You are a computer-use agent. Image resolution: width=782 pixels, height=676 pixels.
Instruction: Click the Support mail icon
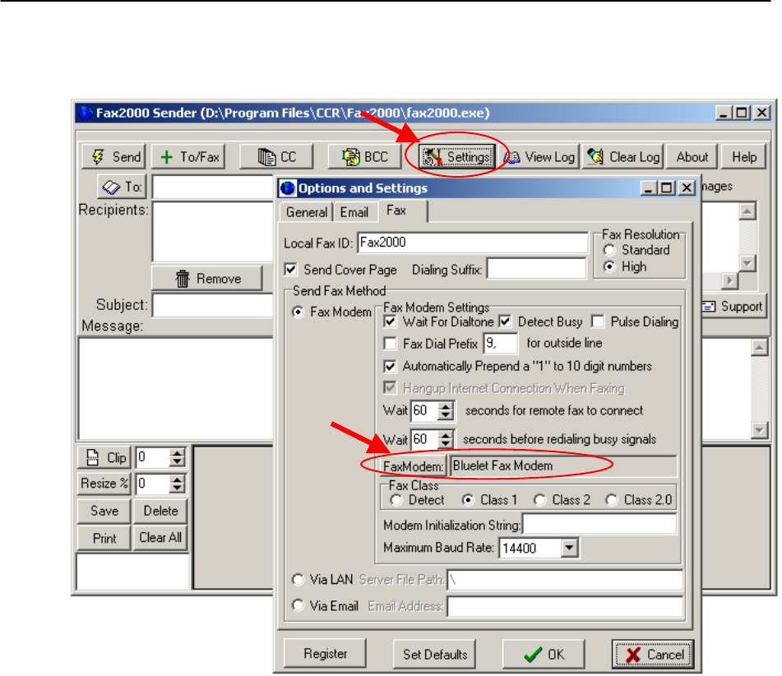coord(709,306)
